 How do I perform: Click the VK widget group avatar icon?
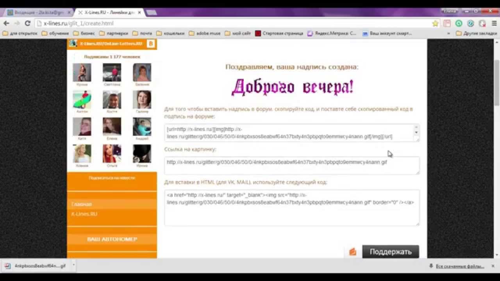click(73, 44)
